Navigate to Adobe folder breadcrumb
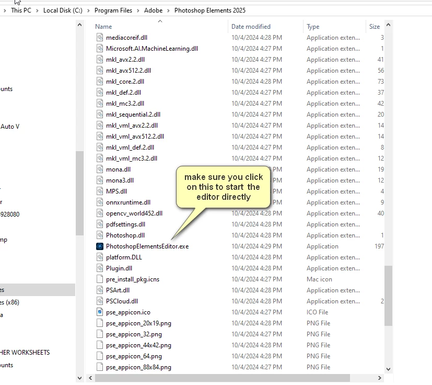This screenshot has width=432, height=385. tap(153, 10)
